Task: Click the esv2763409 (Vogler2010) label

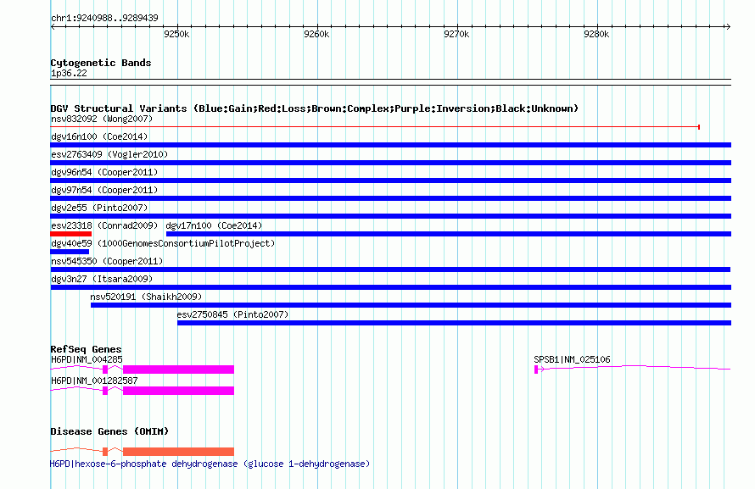Action: point(109,154)
